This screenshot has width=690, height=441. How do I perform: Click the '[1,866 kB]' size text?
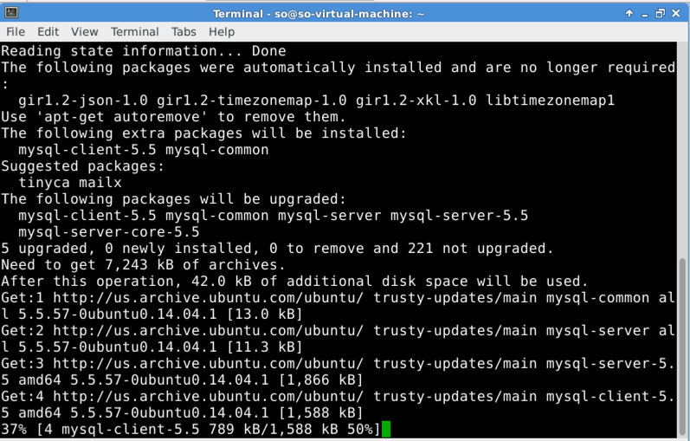click(321, 379)
